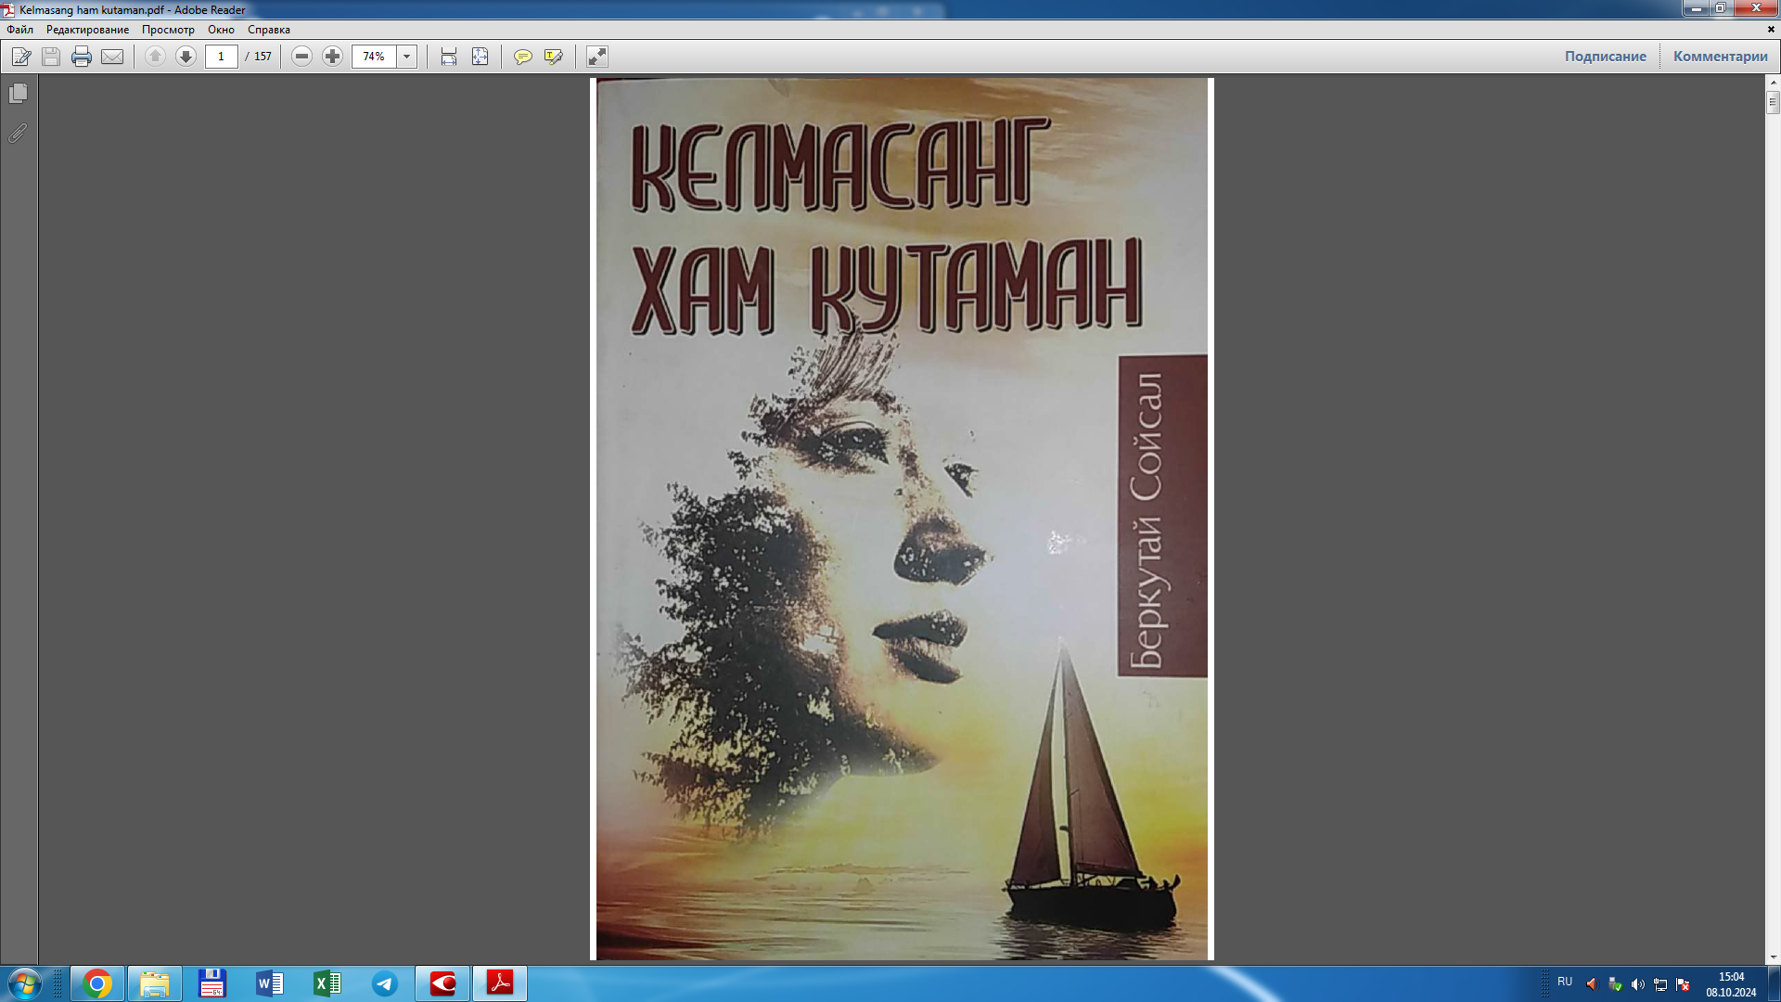Viewport: 1781px width, 1002px height.
Task: Open the zoom percentage dropdown
Action: pos(405,57)
